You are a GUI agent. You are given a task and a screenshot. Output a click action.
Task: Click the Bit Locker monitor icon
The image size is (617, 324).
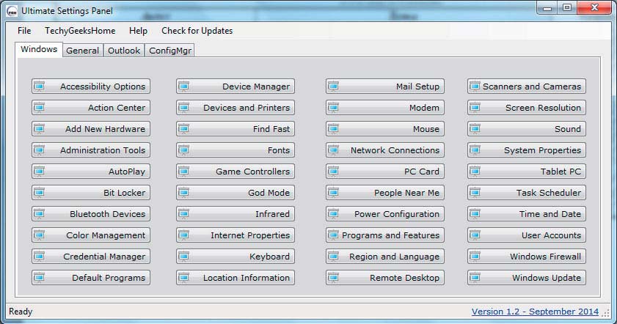coord(39,192)
